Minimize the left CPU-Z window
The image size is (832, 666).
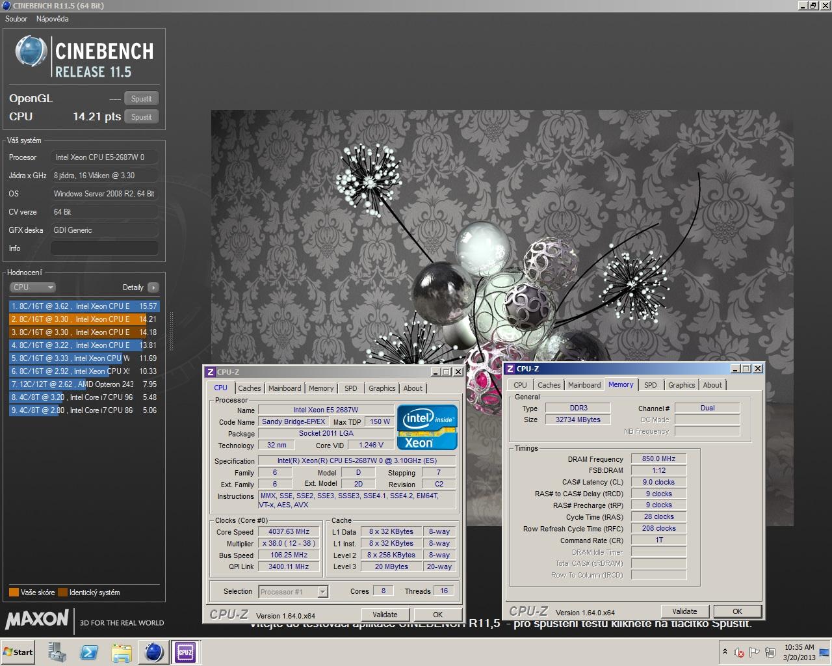click(x=436, y=372)
